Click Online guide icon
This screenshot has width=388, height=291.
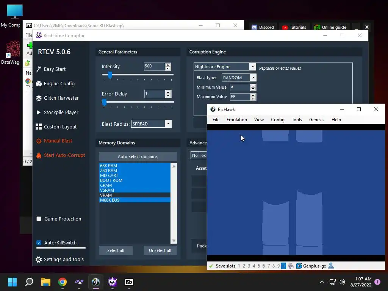pos(317,27)
